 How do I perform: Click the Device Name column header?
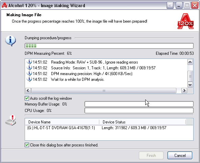coord(62,122)
